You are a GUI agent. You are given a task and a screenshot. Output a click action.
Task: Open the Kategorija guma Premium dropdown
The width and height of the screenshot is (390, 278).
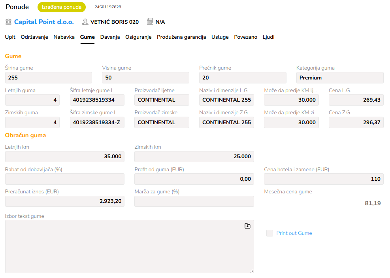(x=339, y=78)
